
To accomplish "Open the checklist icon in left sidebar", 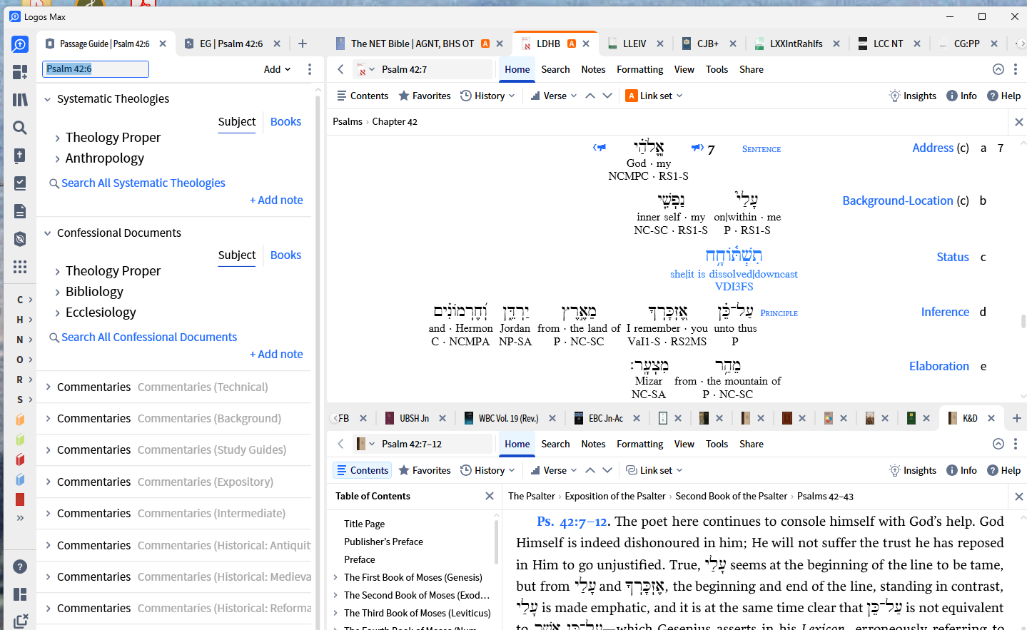I will 20,183.
